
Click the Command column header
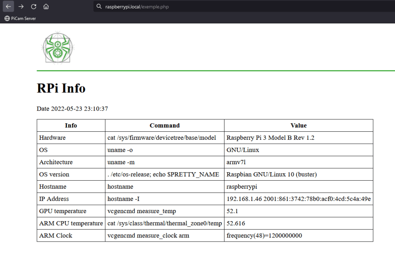(x=165, y=125)
